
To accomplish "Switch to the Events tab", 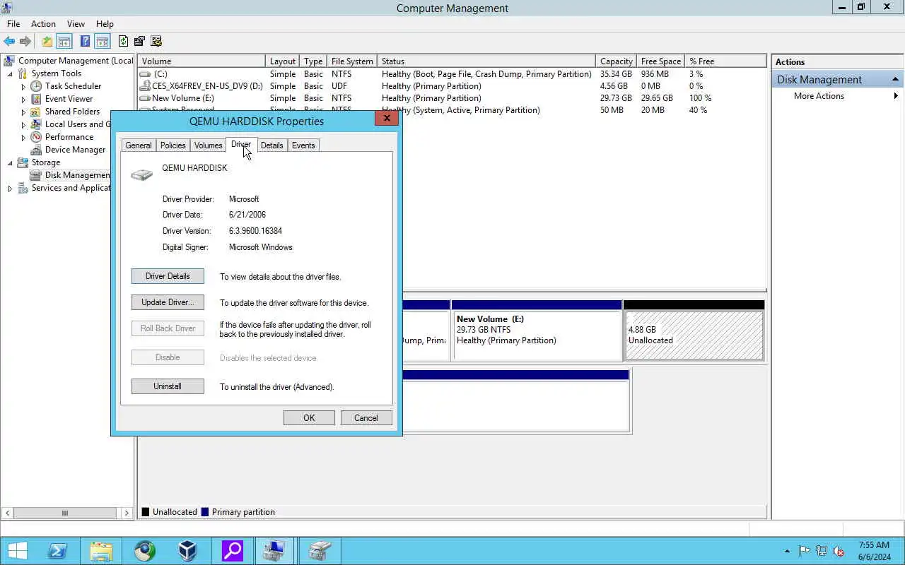I will [x=303, y=145].
